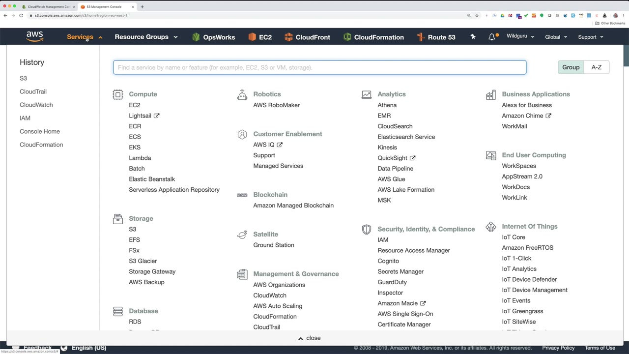Open the Lambda service
The image size is (629, 354).
click(140, 158)
